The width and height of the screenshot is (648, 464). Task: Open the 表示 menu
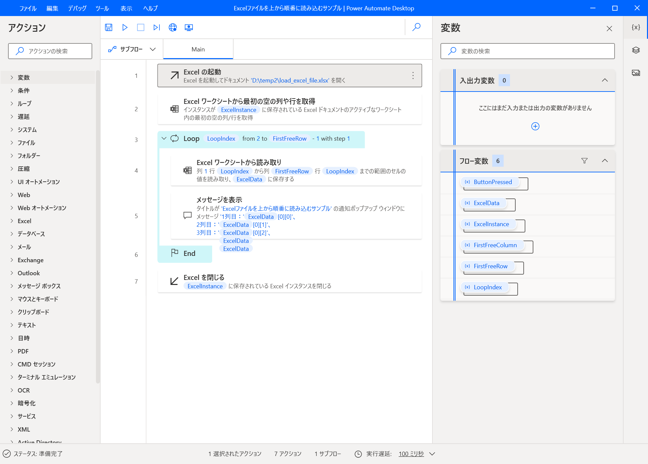(126, 8)
